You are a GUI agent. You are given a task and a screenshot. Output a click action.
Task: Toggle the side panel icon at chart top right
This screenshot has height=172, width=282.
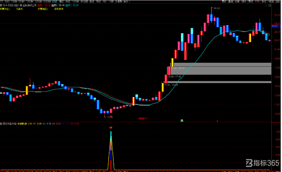tap(270, 5)
